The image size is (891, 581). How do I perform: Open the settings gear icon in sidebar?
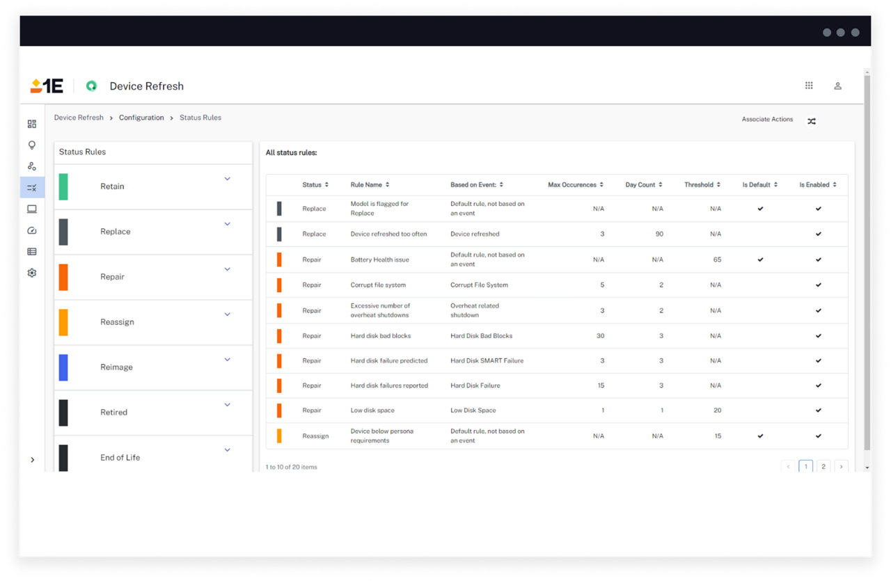(32, 273)
